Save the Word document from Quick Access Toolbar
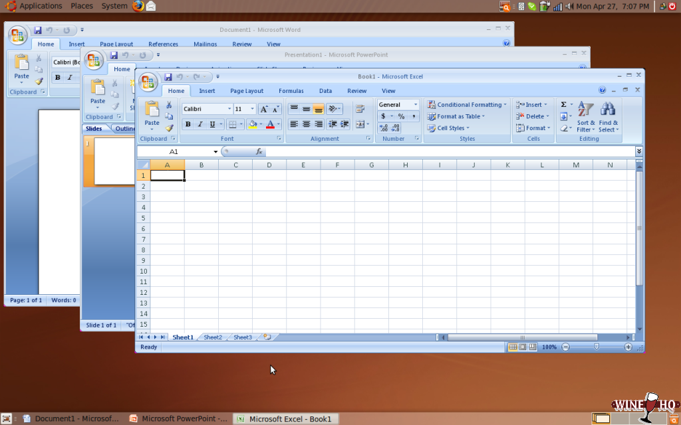The width and height of the screenshot is (681, 425). [38, 31]
